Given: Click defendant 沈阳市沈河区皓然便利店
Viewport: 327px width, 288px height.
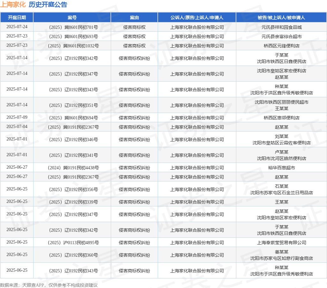Looking at the screenshot, I should [282, 158].
